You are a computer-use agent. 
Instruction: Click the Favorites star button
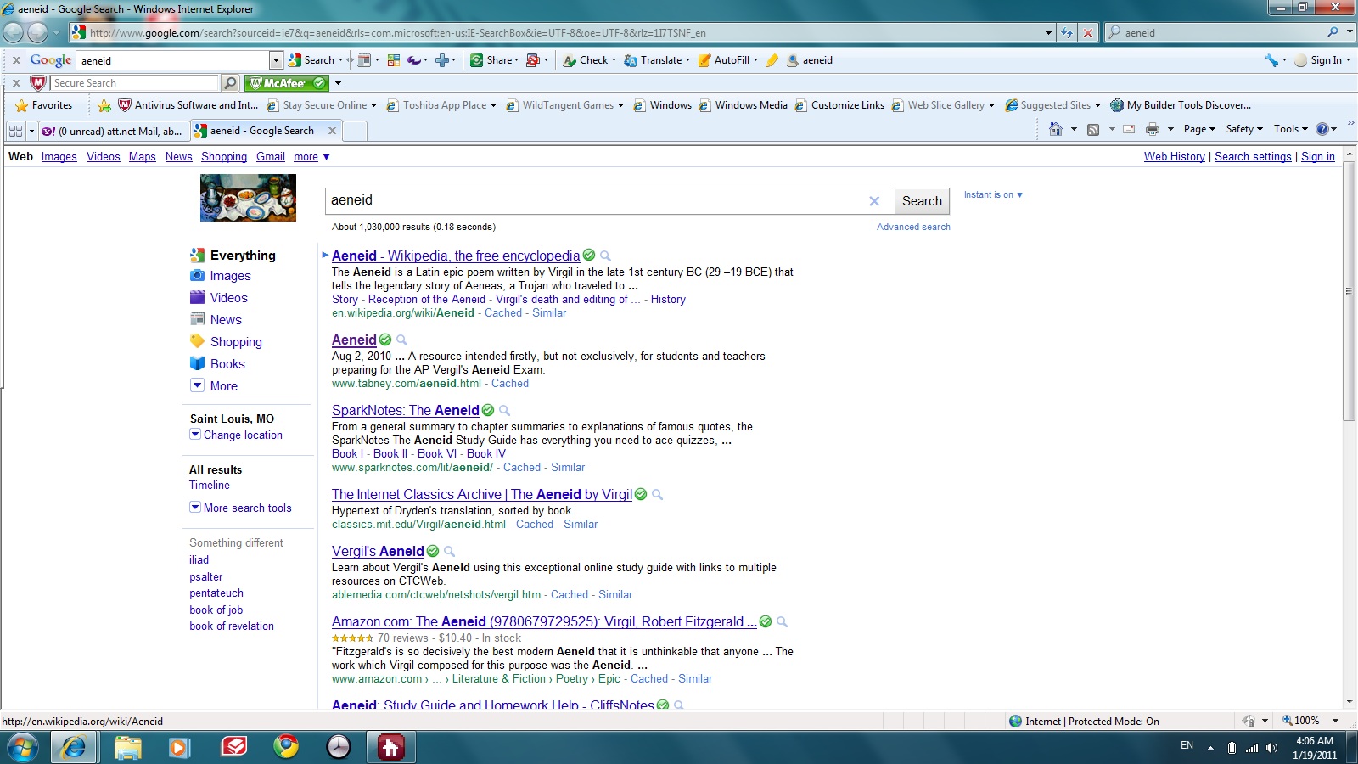[44, 105]
